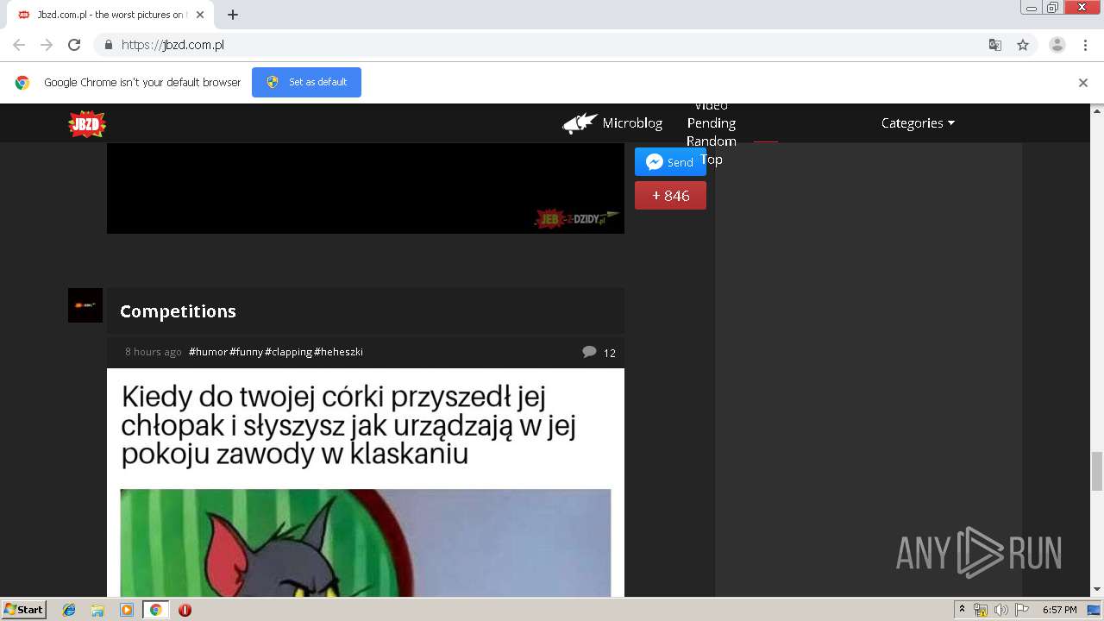Open the Microblog section

tap(632, 123)
